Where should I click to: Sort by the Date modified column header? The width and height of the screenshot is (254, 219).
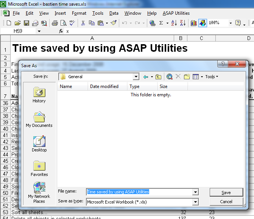click(x=108, y=86)
